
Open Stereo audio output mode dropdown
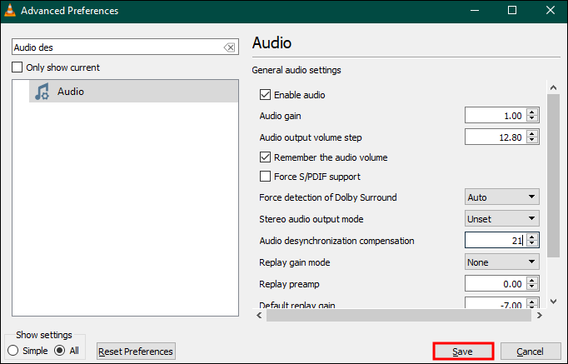click(501, 220)
